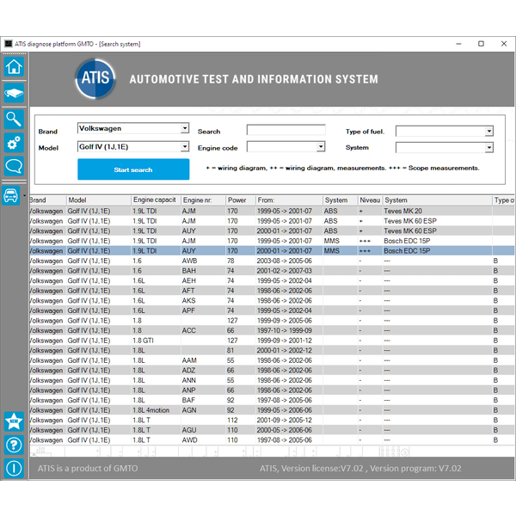Open settings via the gears icon

coord(13,143)
